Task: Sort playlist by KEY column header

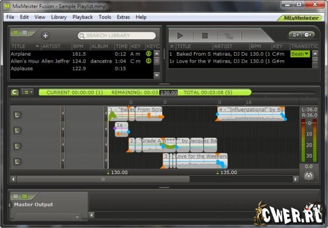Action: pos(281,46)
